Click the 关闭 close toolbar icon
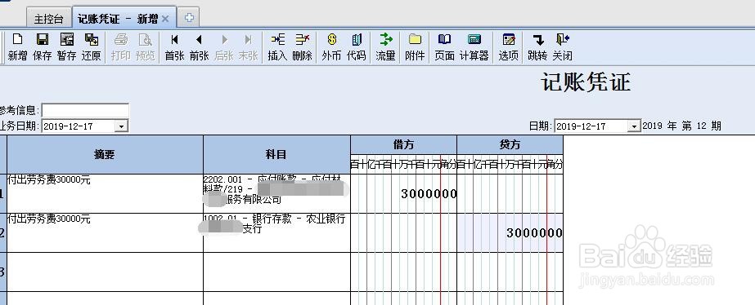The image size is (755, 305). point(562,46)
